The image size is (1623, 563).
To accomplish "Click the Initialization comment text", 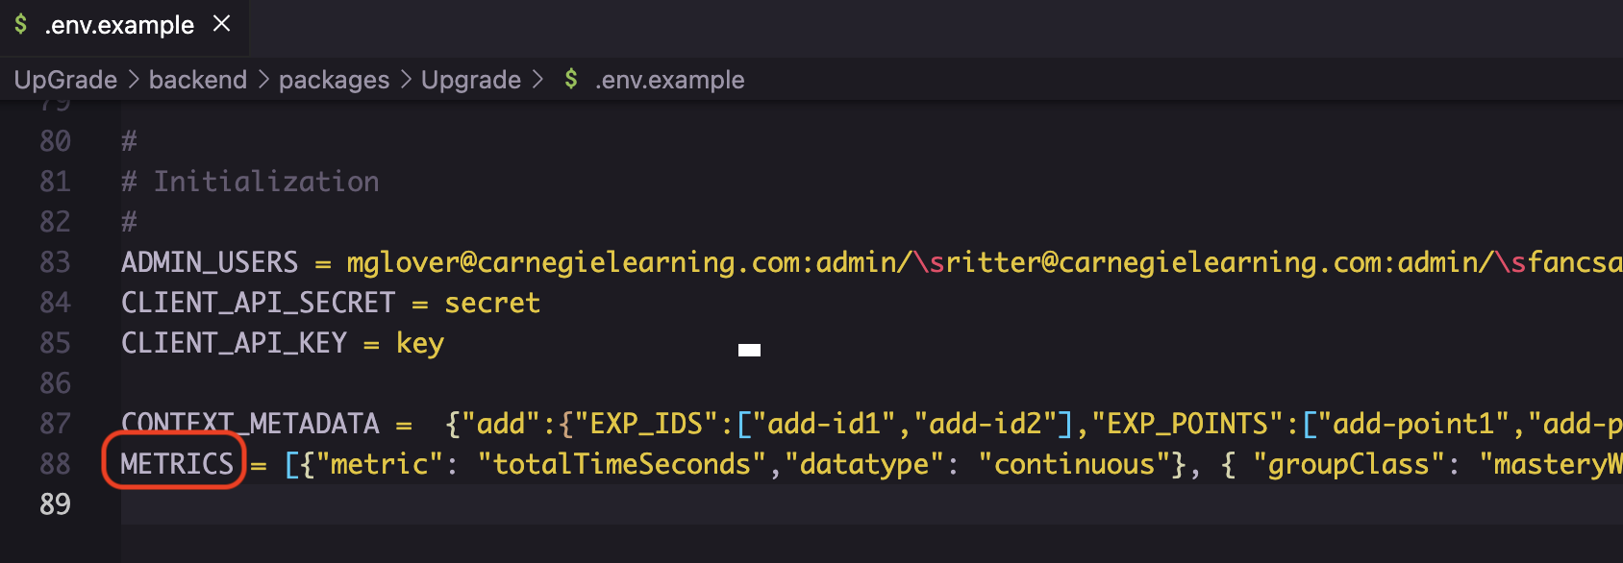I will point(266,182).
